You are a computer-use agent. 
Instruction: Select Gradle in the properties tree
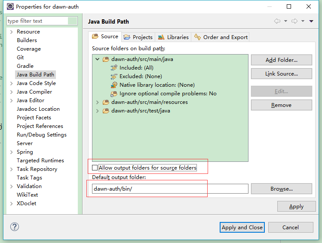pos(25,66)
